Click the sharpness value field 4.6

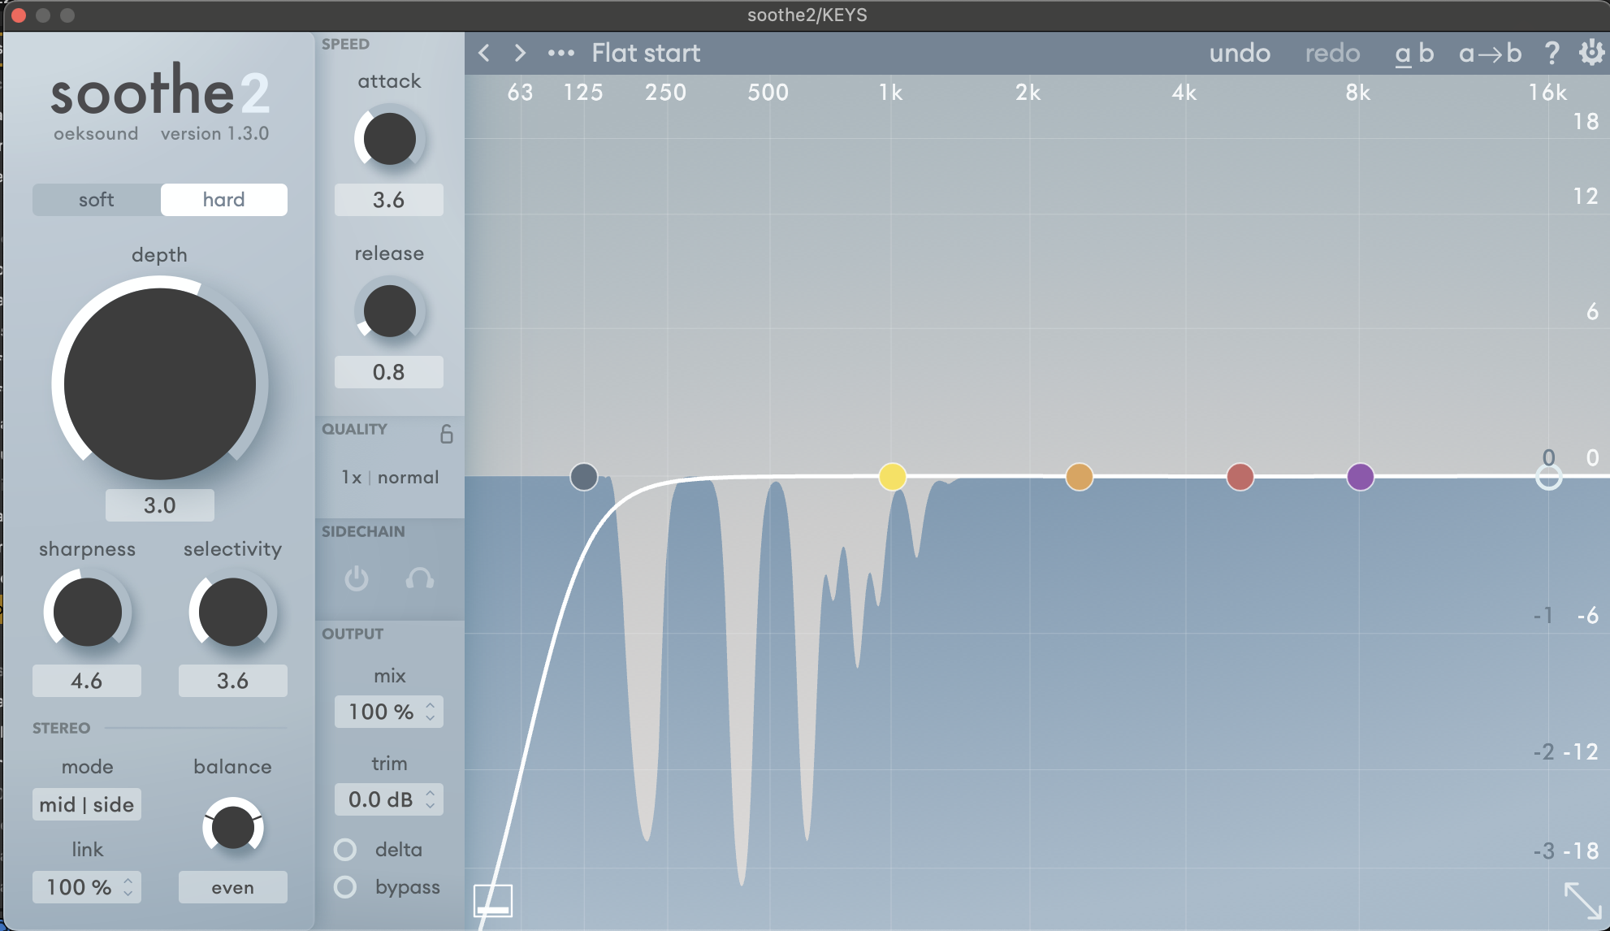click(87, 681)
